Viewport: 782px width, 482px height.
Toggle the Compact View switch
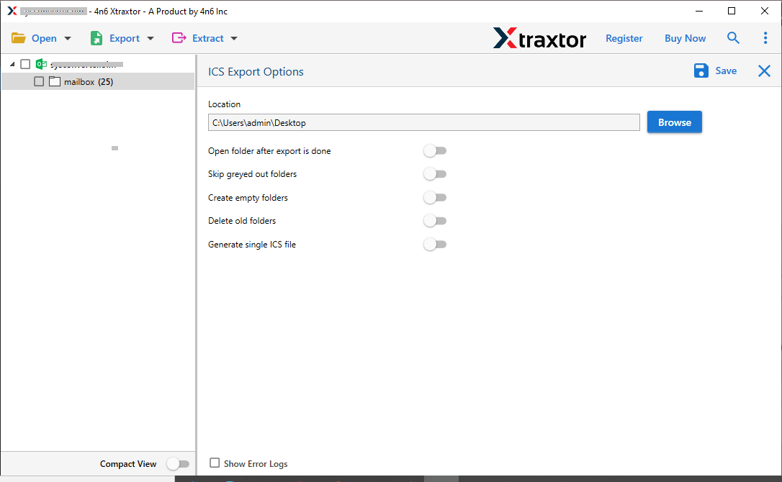178,464
